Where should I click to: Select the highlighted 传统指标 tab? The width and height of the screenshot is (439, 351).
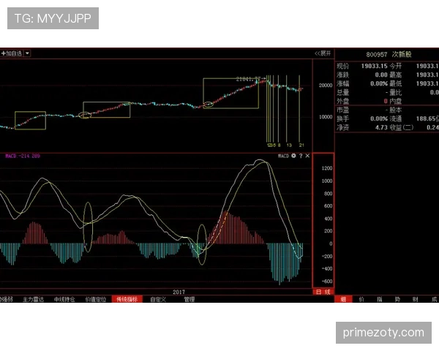(x=127, y=299)
